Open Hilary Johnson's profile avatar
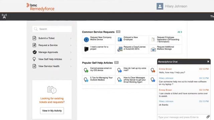214x120 pixels. point(160,6)
